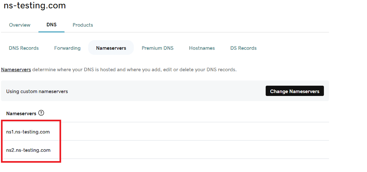Click the ns-testing.com domain title
This screenshot has height=172, width=367.
35,5
